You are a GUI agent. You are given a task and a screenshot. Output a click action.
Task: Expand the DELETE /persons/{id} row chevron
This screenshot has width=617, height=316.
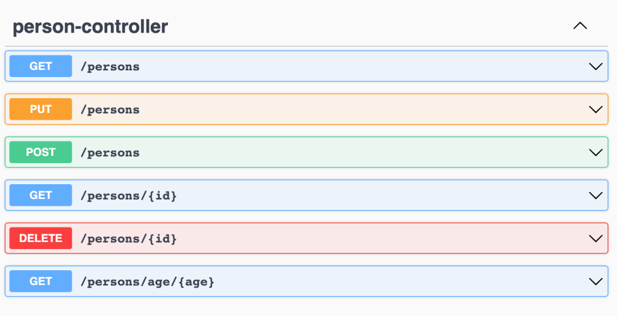tap(595, 238)
